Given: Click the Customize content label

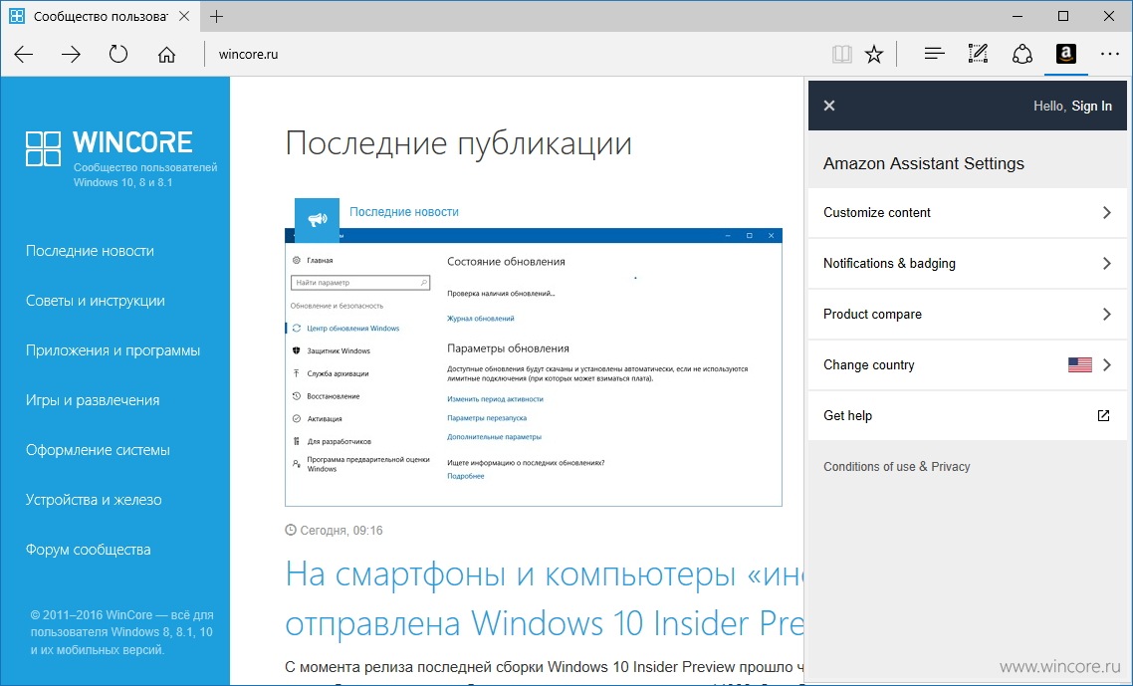Looking at the screenshot, I should (x=876, y=212).
